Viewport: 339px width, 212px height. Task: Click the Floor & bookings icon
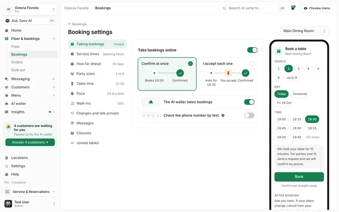(x=6, y=39)
